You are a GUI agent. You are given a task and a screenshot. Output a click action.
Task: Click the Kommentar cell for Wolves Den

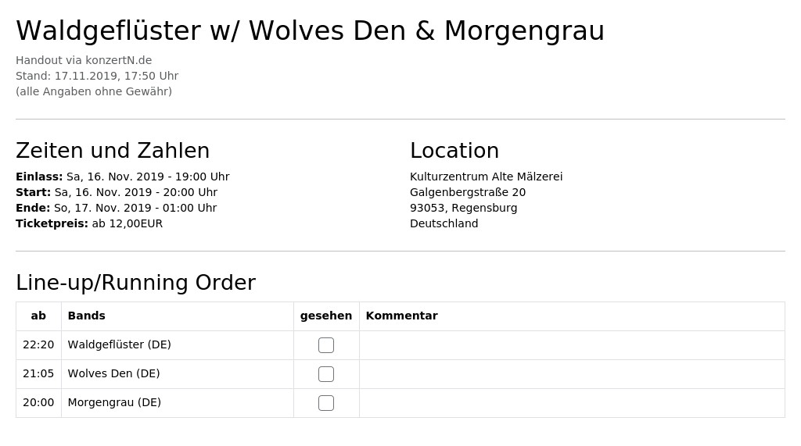point(572,374)
